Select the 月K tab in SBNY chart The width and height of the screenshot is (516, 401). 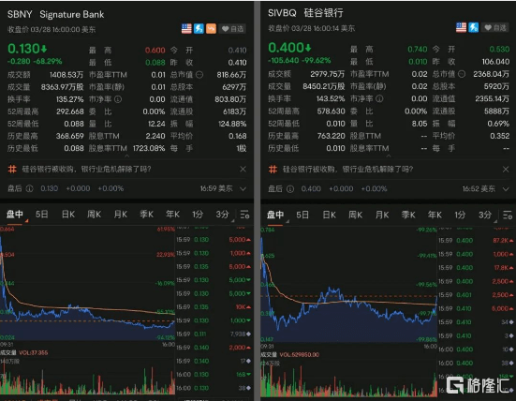[x=121, y=215]
